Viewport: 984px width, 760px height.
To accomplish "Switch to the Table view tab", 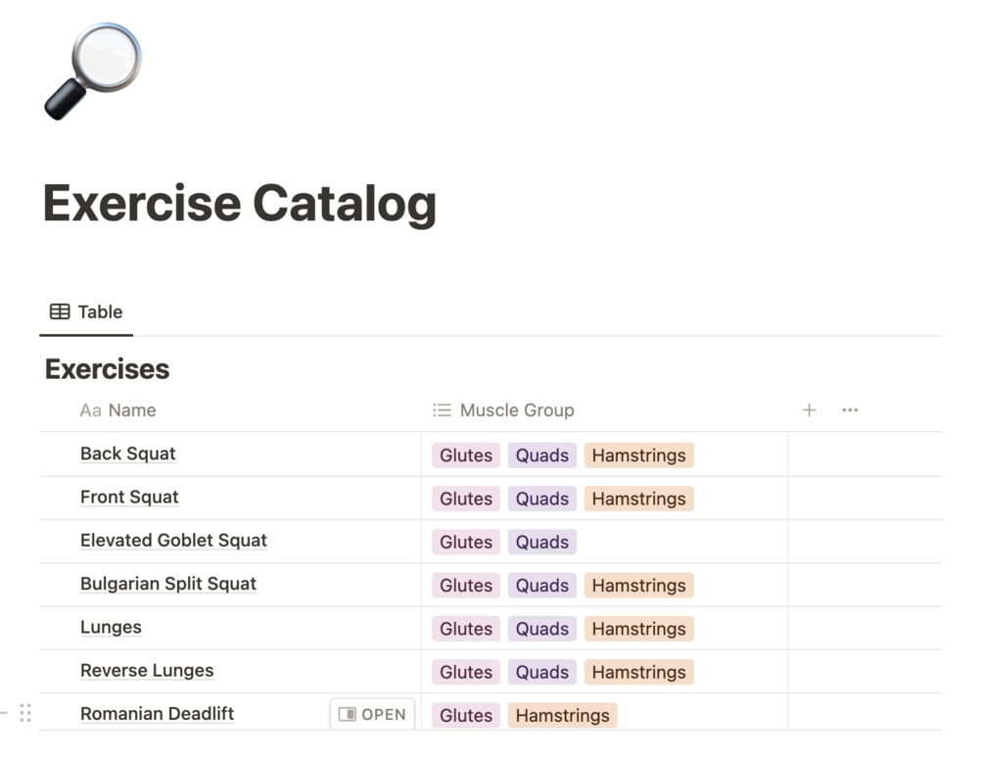I will click(x=86, y=312).
